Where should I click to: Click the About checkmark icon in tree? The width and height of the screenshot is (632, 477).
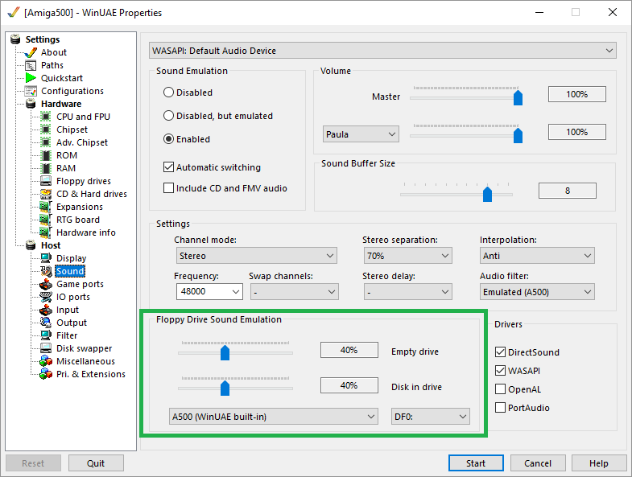coord(31,52)
